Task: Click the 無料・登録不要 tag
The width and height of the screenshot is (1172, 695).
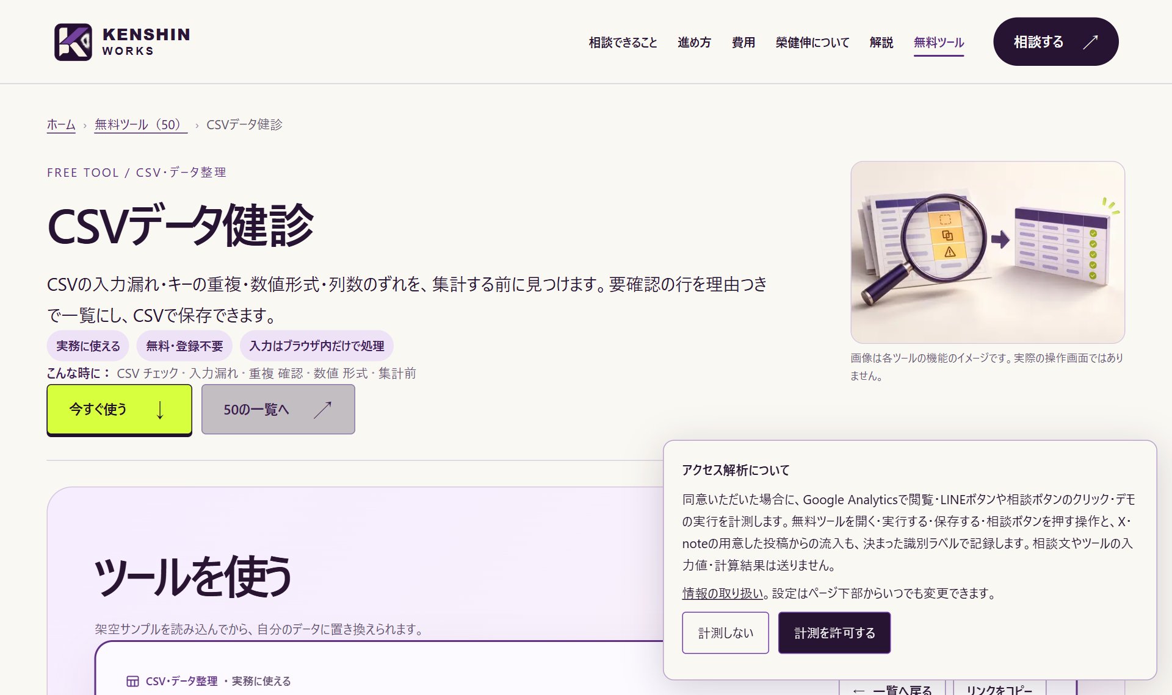Action: click(x=184, y=346)
